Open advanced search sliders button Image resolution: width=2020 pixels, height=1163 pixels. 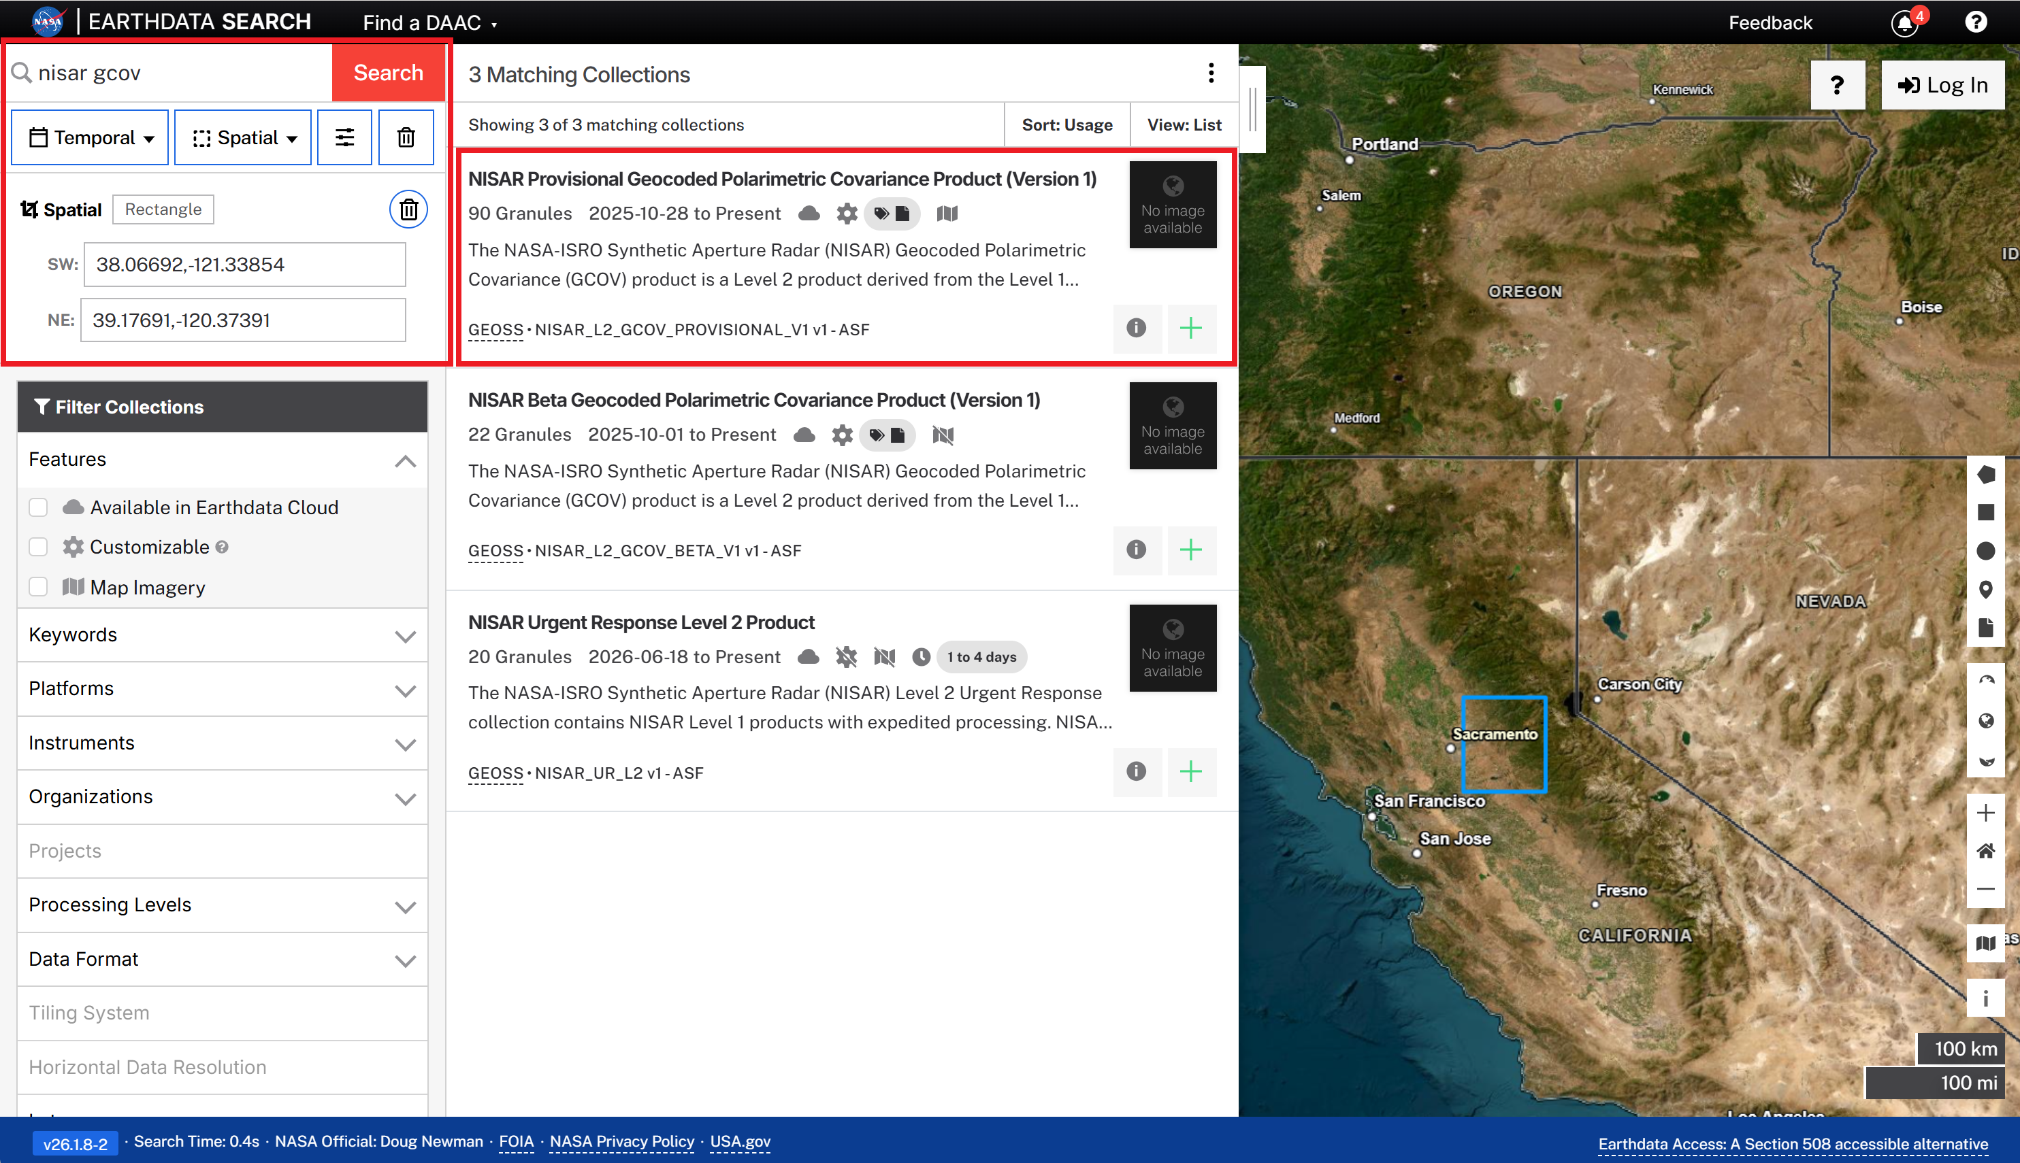coord(344,137)
